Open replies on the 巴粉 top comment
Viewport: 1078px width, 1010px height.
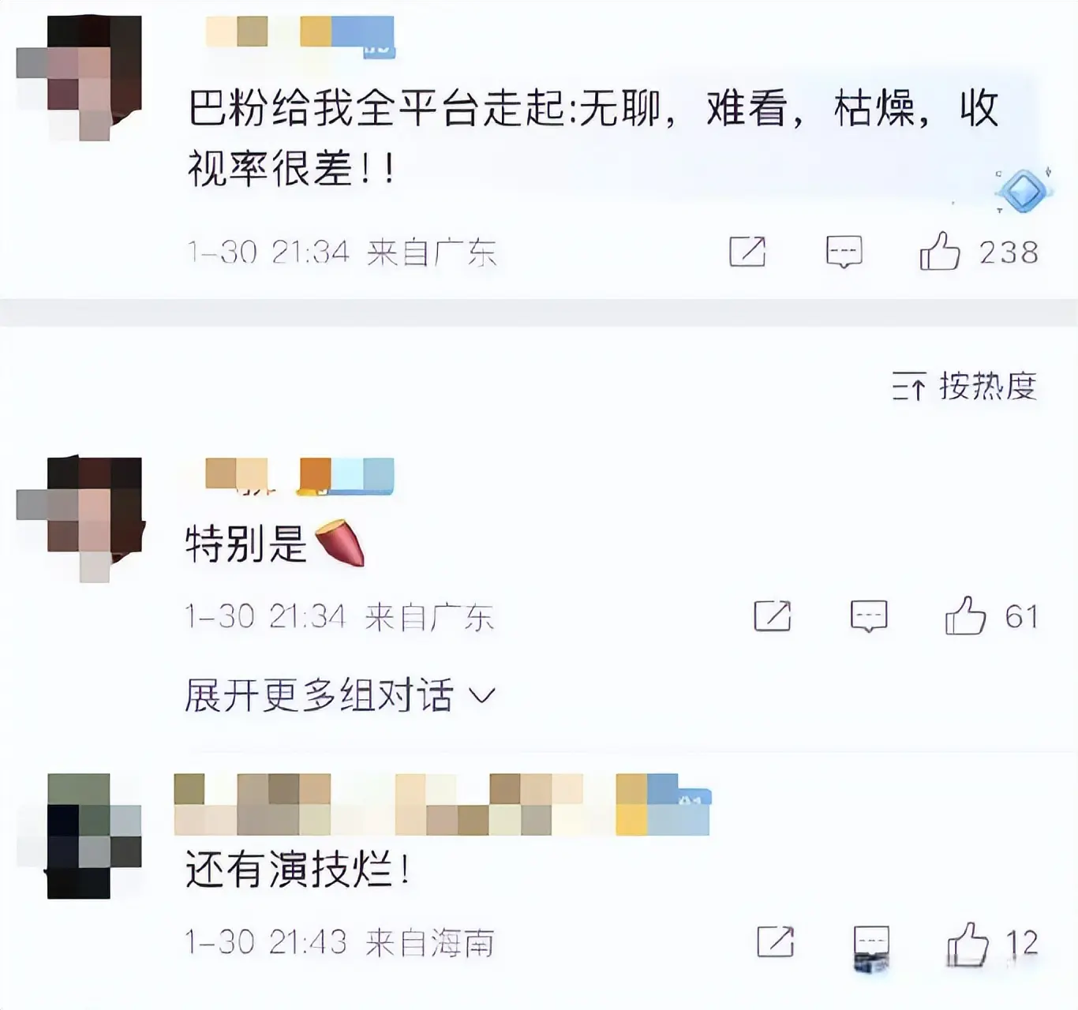coord(844,252)
